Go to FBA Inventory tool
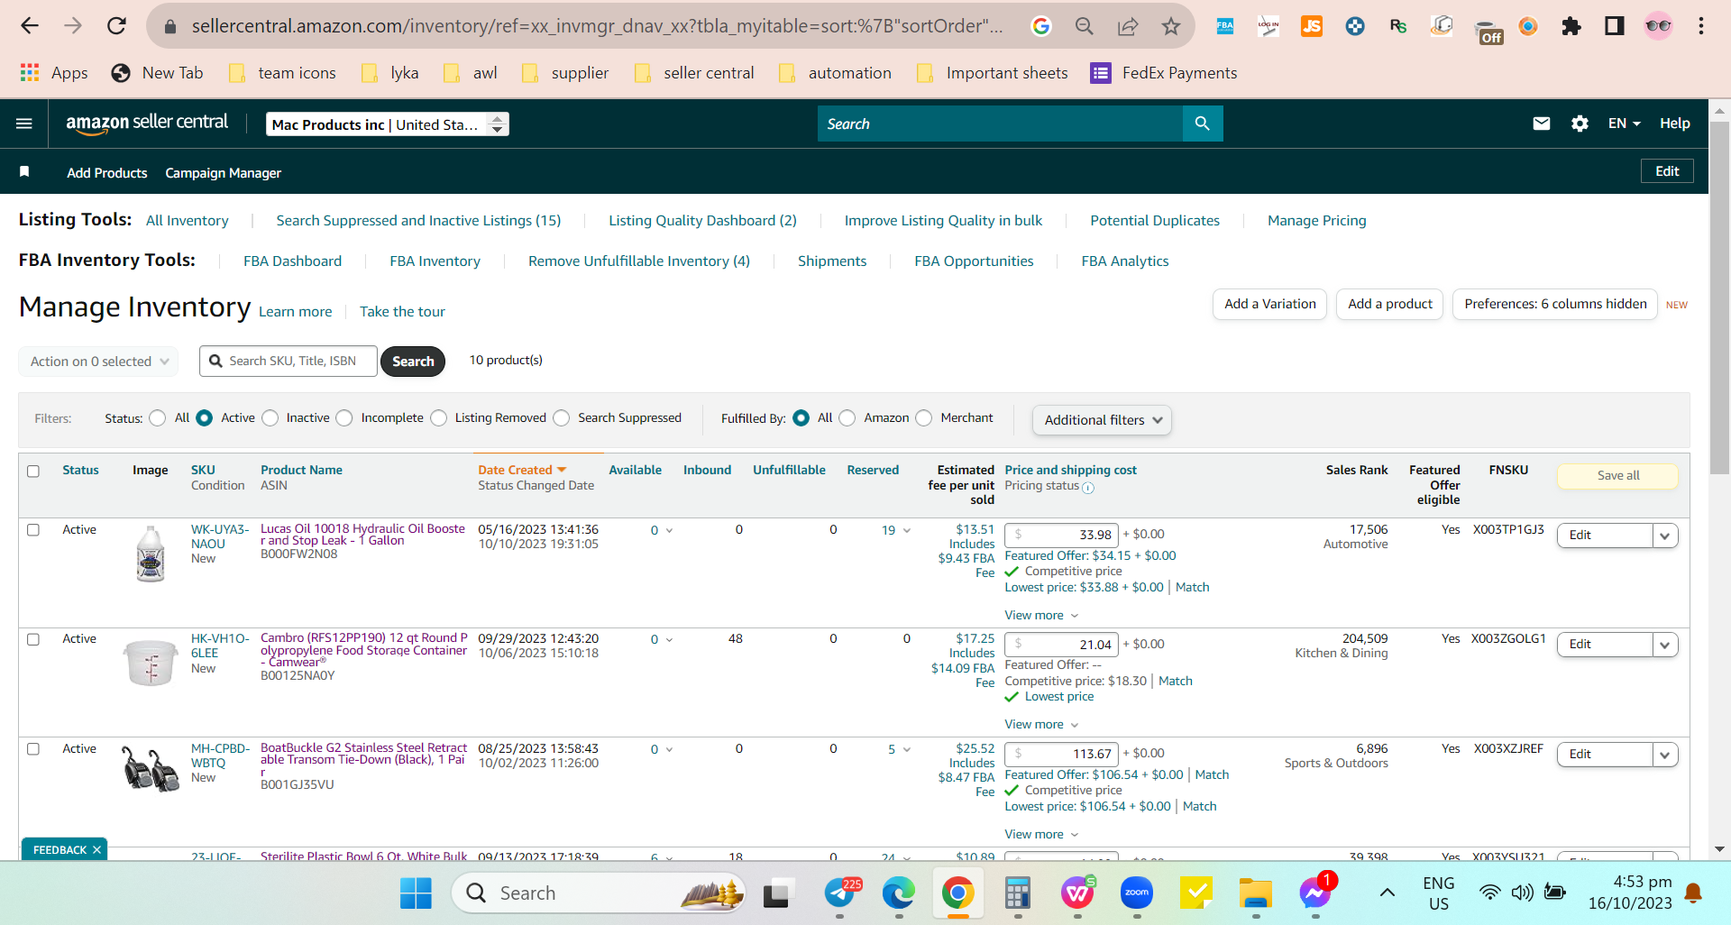 435,261
